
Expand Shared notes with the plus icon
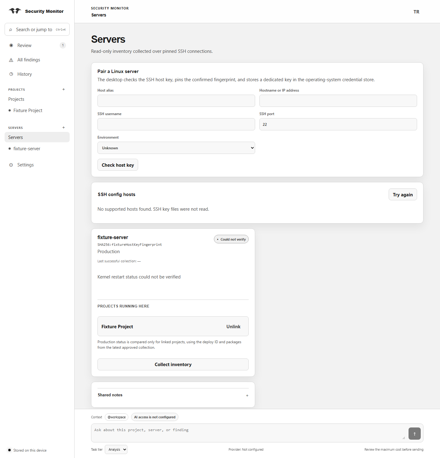[247, 395]
